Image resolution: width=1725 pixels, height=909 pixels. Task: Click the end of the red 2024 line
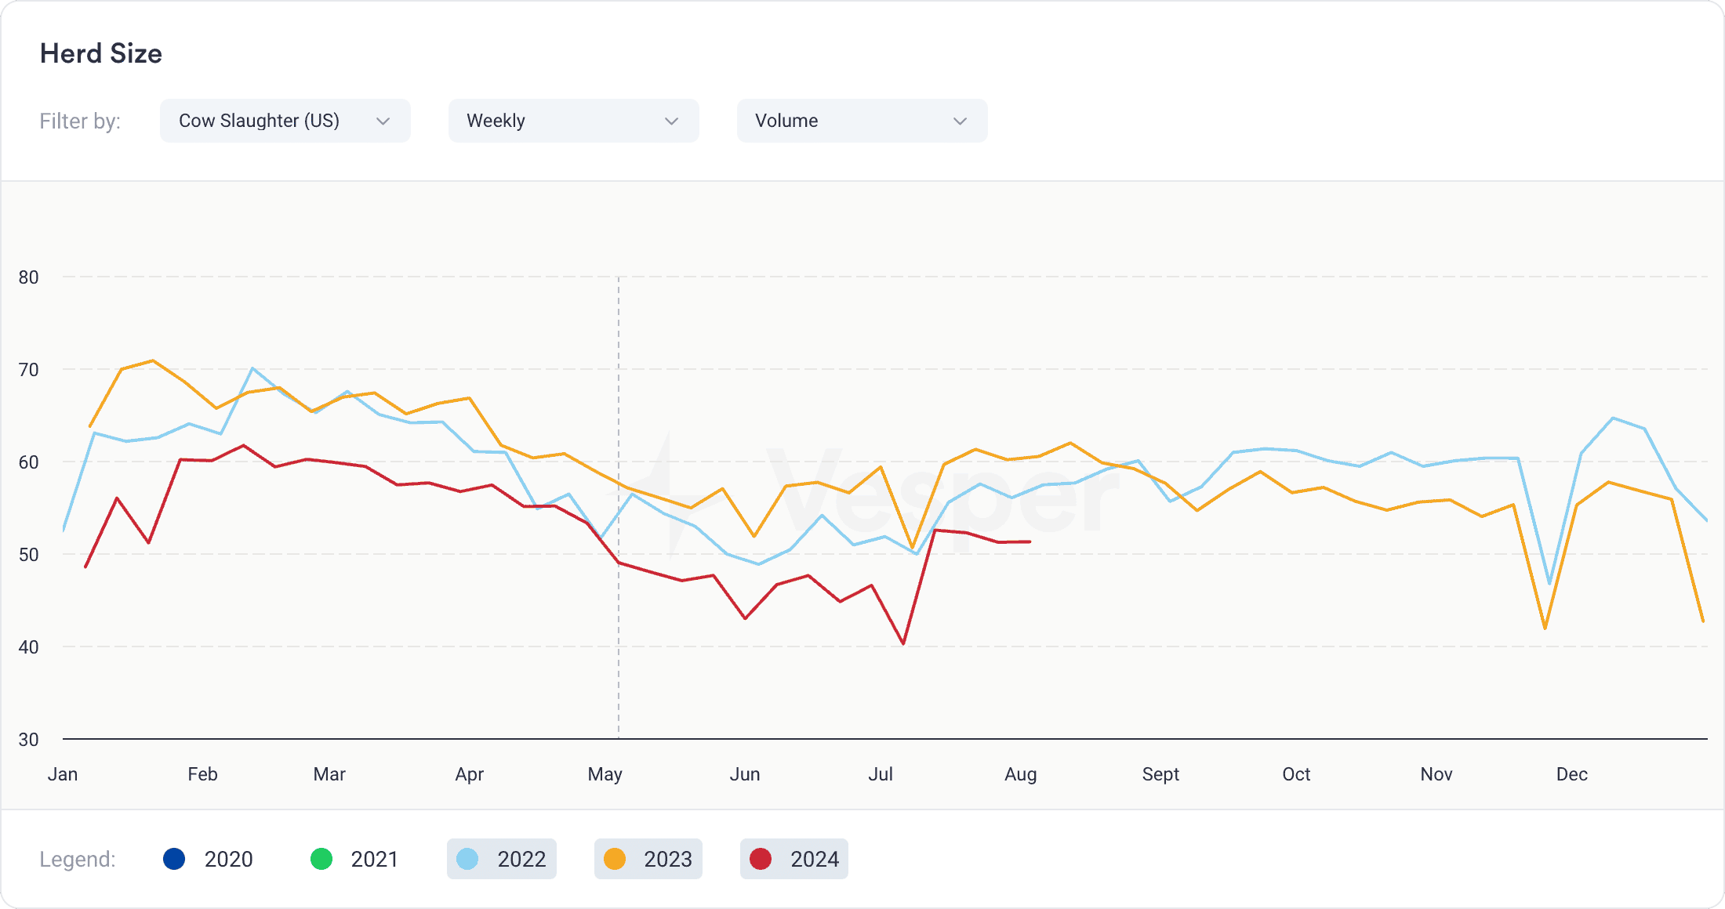(1030, 541)
